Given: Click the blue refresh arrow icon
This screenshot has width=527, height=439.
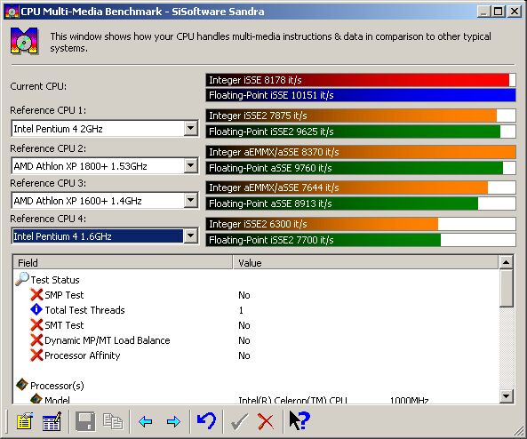Looking at the screenshot, I should click(206, 421).
